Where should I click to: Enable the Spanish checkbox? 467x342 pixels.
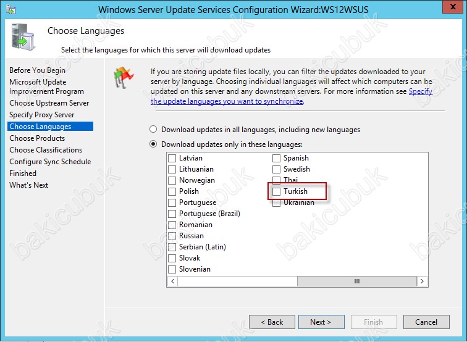(x=276, y=158)
